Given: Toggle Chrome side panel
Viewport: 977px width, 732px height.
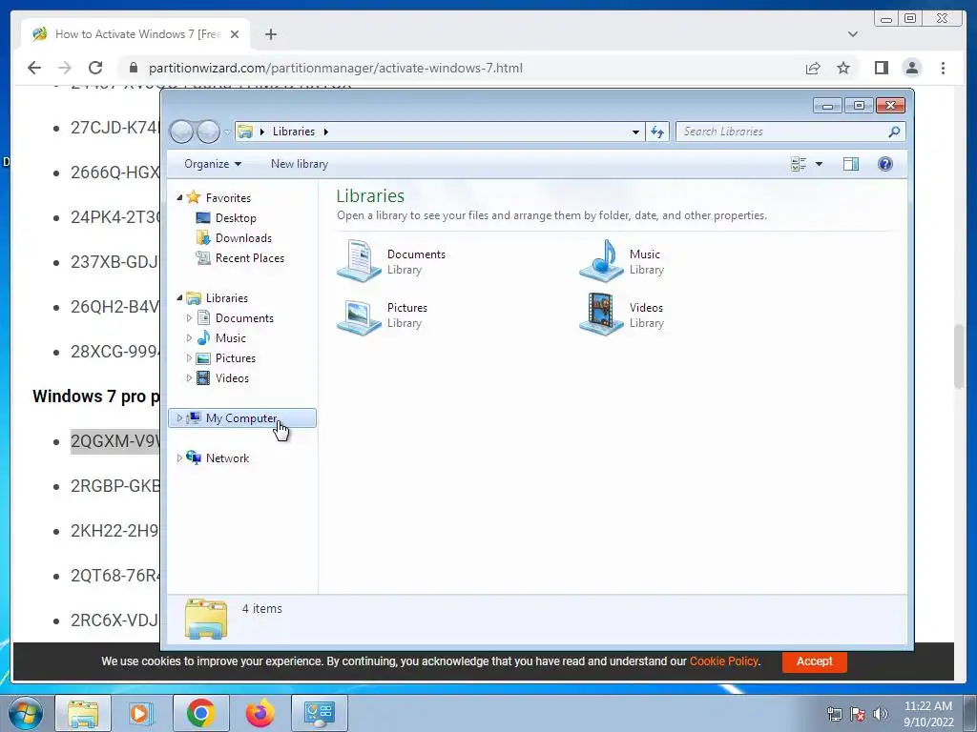Looking at the screenshot, I should pyautogui.click(x=881, y=68).
